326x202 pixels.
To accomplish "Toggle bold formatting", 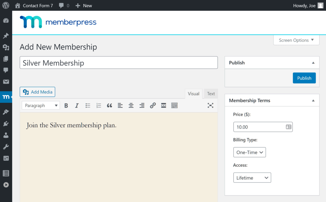I will pos(66,105).
